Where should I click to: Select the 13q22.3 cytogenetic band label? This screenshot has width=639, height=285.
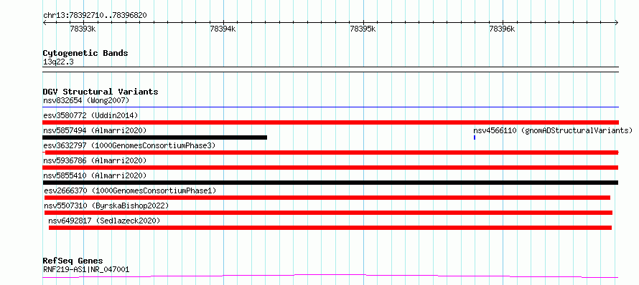pos(58,62)
